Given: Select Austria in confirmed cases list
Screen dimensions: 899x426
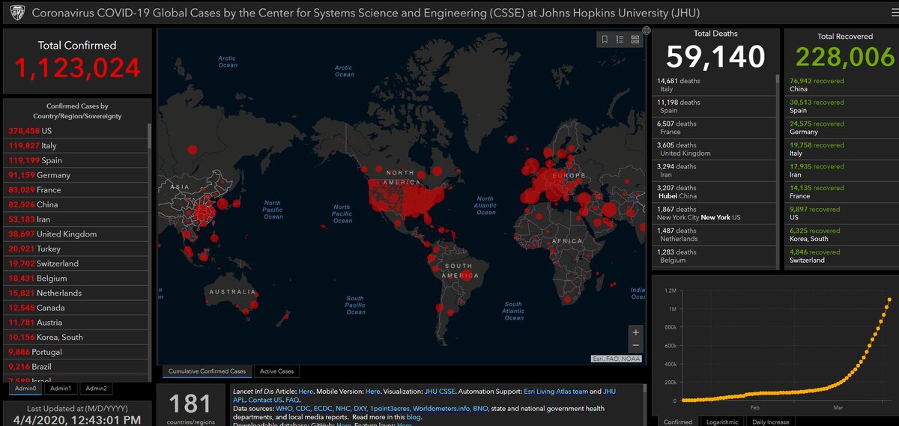Looking at the screenshot, I should click(76, 322).
